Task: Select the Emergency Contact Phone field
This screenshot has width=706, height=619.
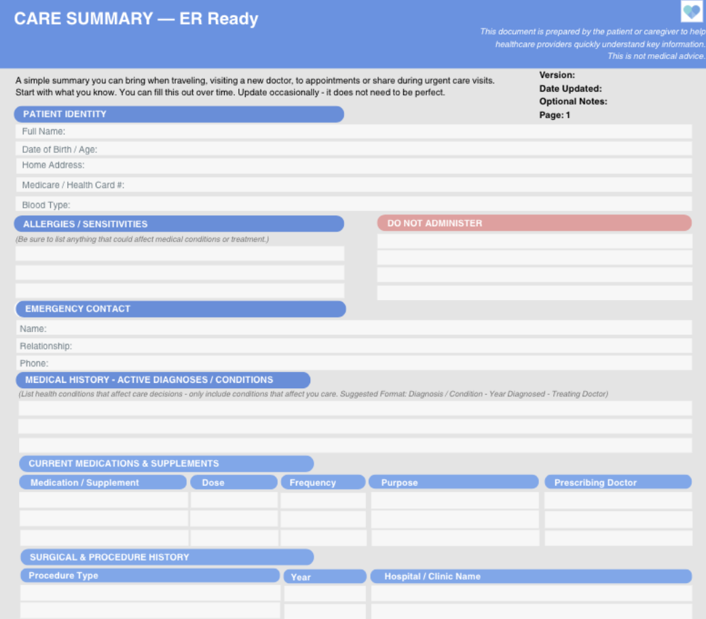Action: pos(354,363)
